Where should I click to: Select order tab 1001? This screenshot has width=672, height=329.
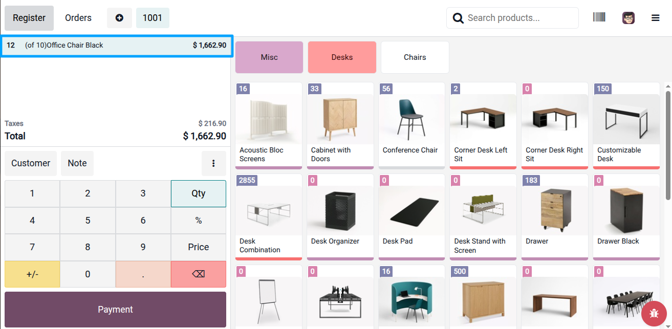[x=152, y=17]
